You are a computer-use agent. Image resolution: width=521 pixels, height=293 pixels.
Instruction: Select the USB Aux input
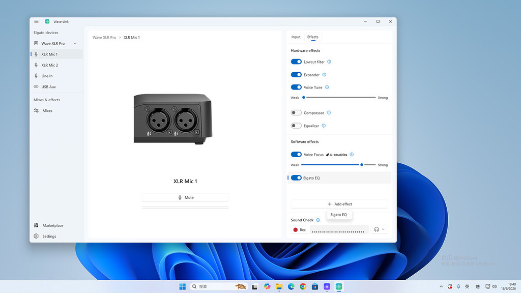pos(56,86)
